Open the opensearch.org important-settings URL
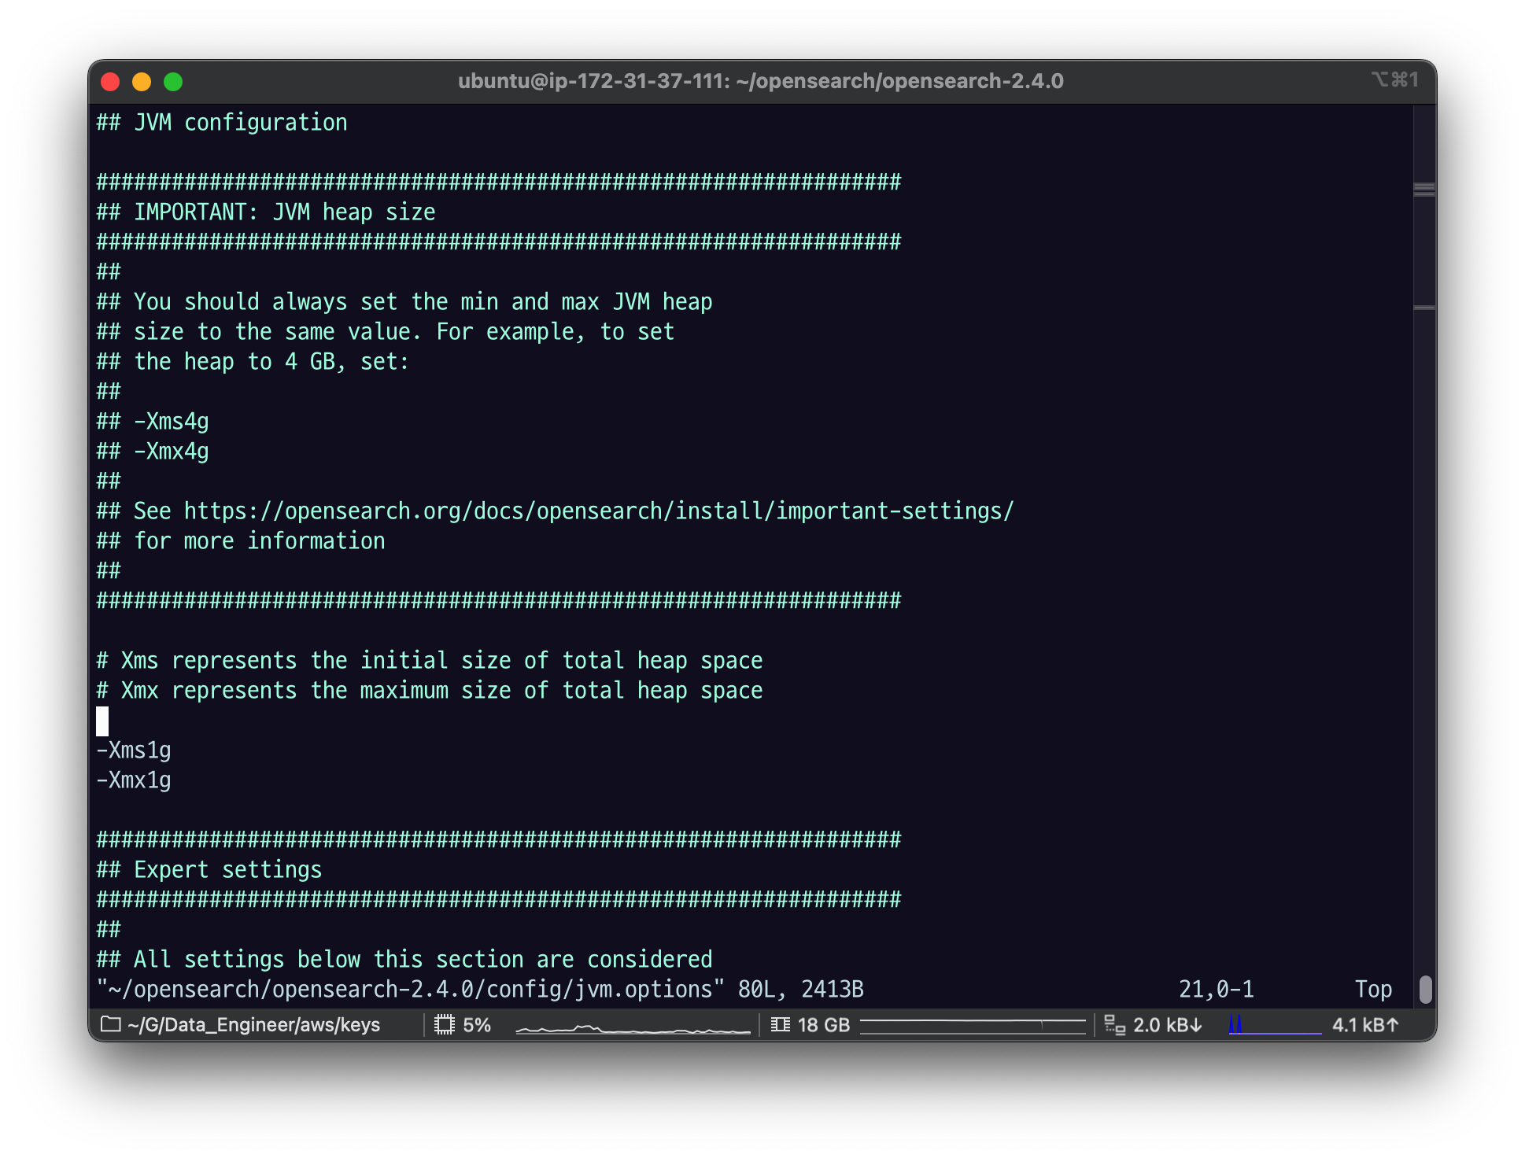The image size is (1525, 1158). 598,511
